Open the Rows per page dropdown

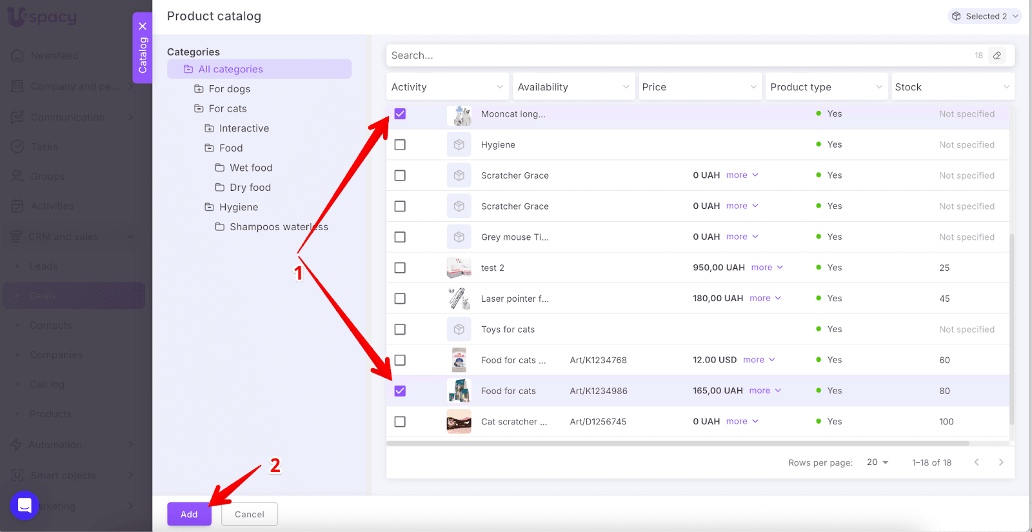click(x=877, y=462)
